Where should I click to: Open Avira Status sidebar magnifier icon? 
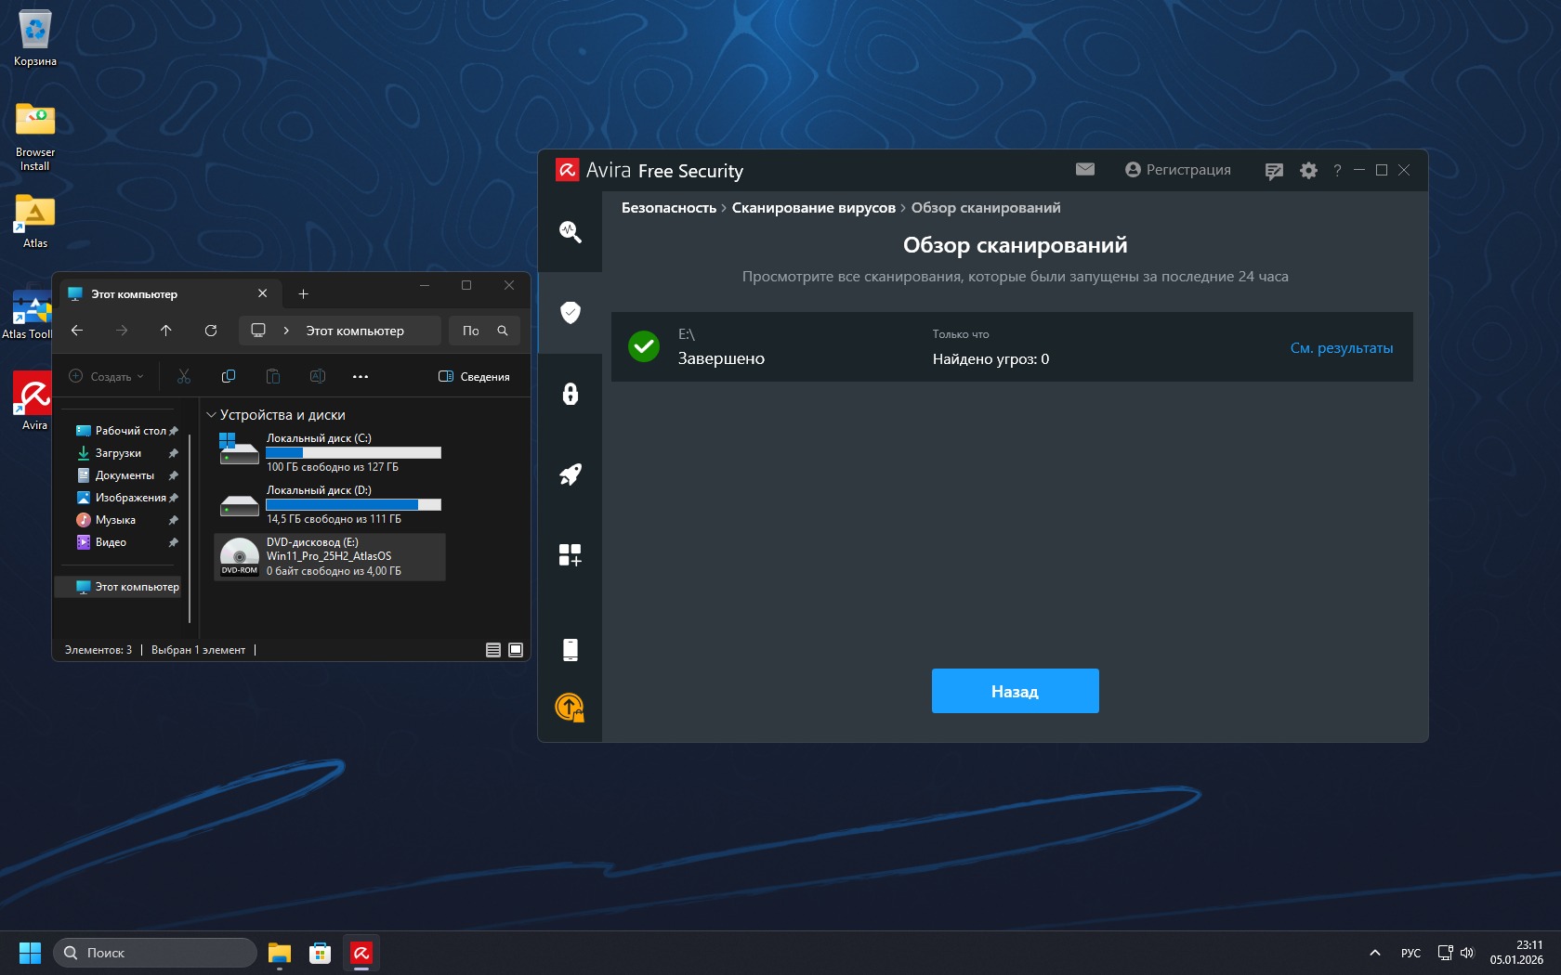pyautogui.click(x=571, y=232)
